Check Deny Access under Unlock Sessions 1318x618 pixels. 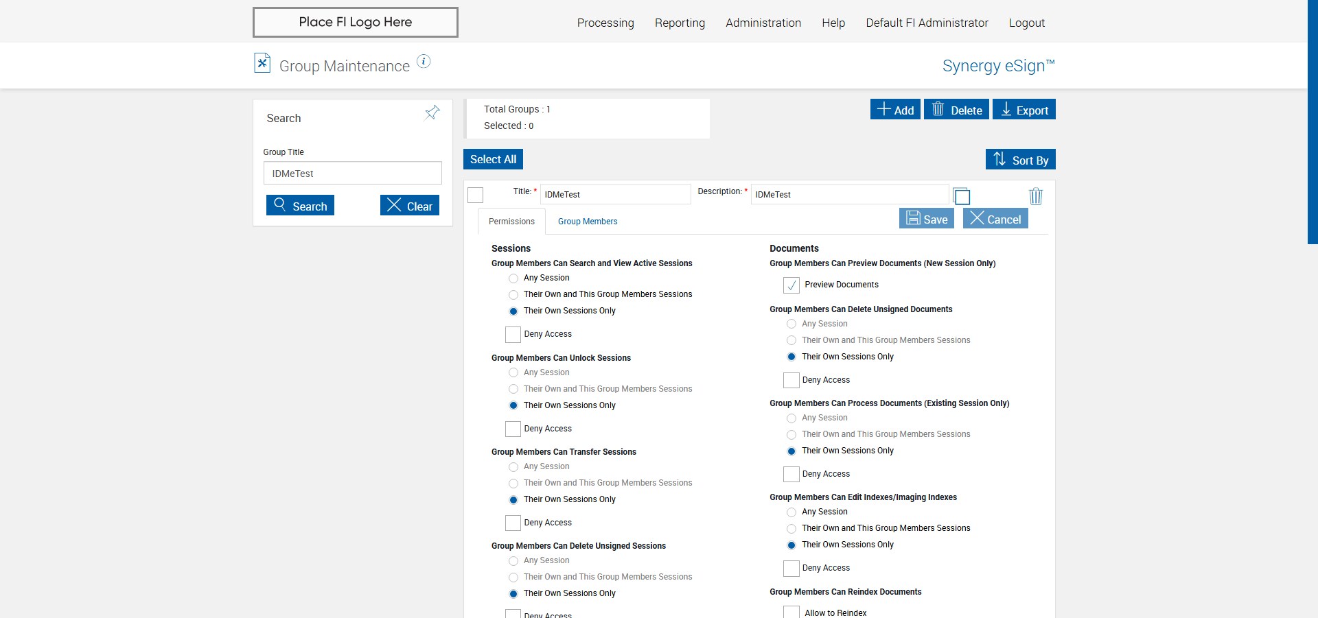coord(513,429)
